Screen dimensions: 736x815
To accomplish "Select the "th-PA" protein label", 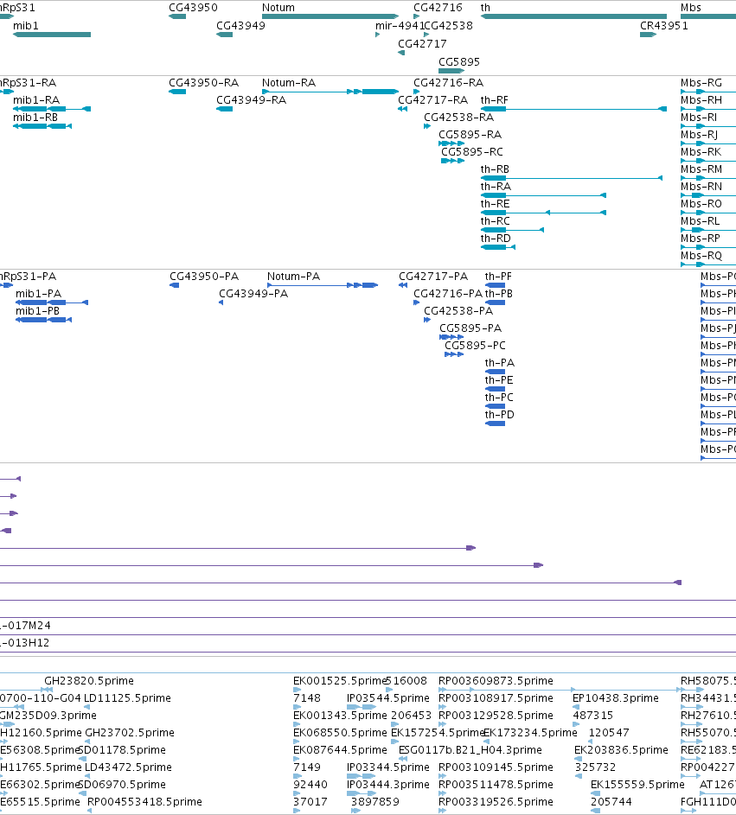I will point(500,363).
